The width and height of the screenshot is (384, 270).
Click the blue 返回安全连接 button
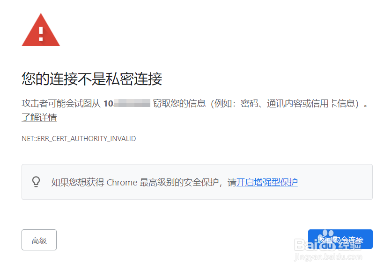340,239
